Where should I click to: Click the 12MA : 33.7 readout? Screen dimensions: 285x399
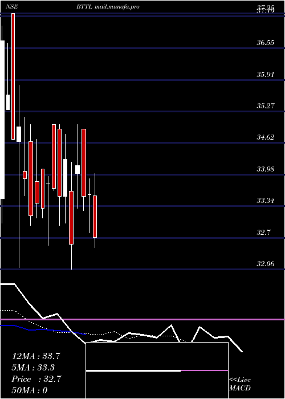pyautogui.click(x=36, y=356)
